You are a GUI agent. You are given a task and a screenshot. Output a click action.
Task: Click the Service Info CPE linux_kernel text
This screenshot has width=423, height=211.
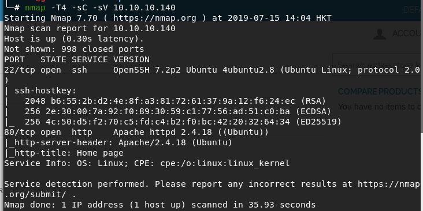click(x=225, y=163)
